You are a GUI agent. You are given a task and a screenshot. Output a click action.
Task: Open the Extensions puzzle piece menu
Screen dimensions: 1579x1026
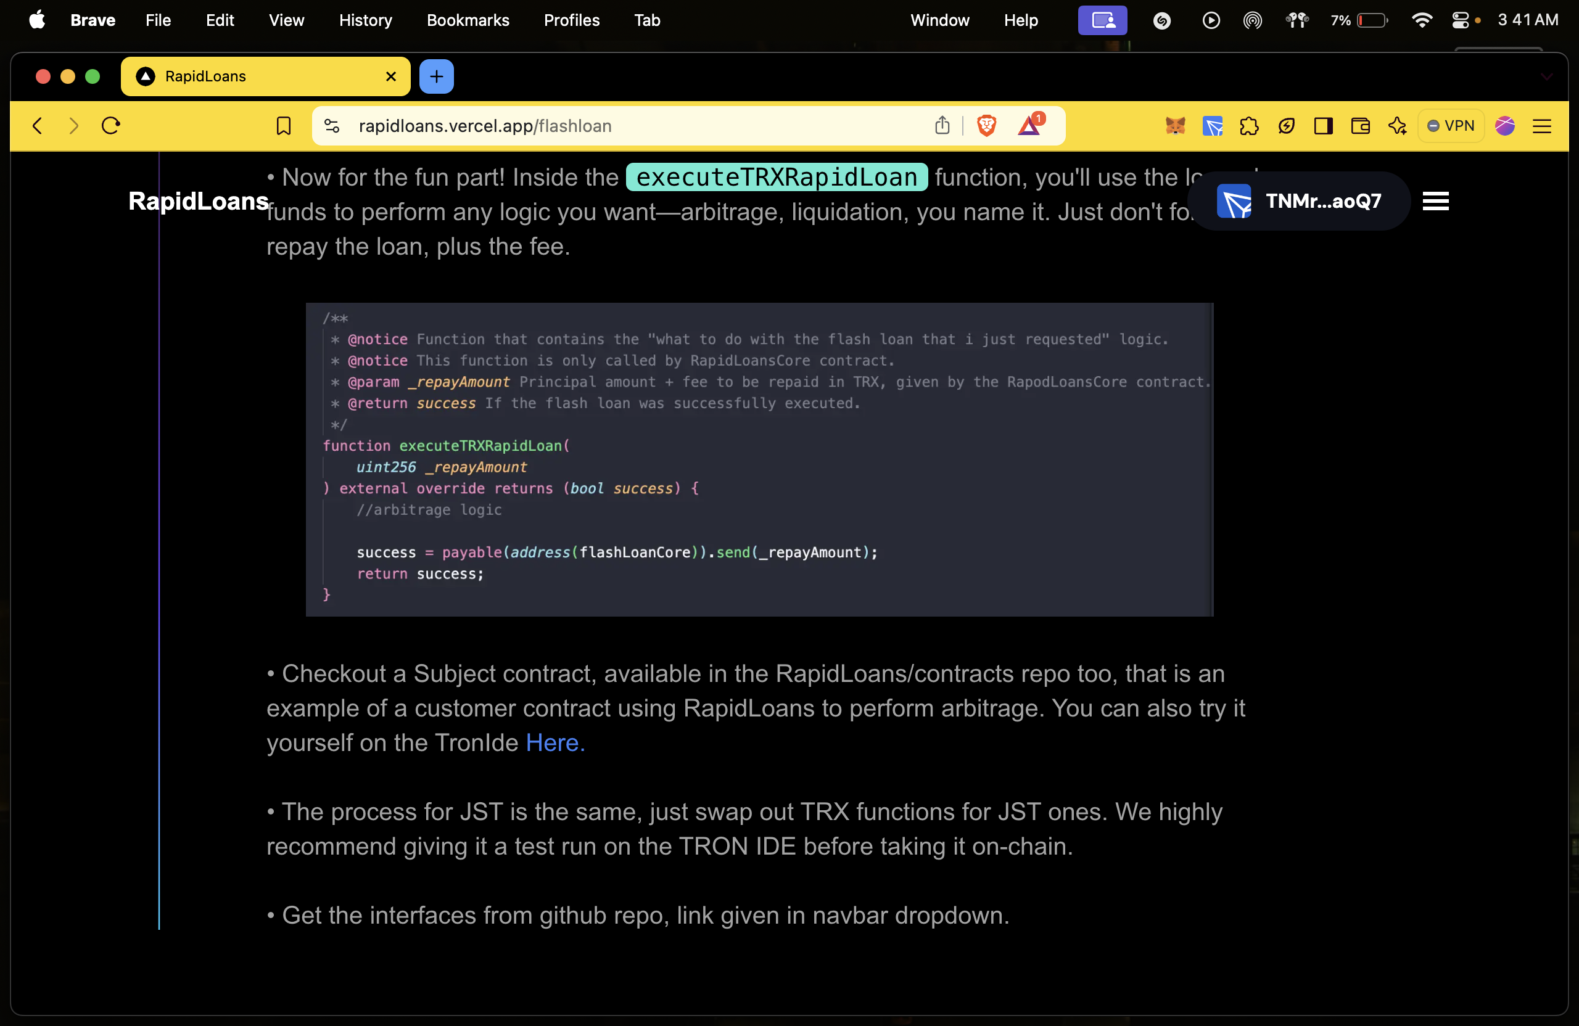coord(1248,126)
